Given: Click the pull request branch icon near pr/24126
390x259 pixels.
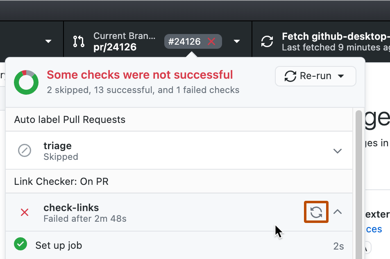Looking at the screenshot, I should (x=78, y=41).
